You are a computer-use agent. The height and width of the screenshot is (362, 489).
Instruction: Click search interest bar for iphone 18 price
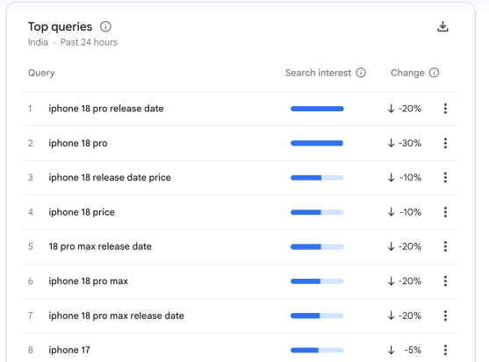(317, 212)
